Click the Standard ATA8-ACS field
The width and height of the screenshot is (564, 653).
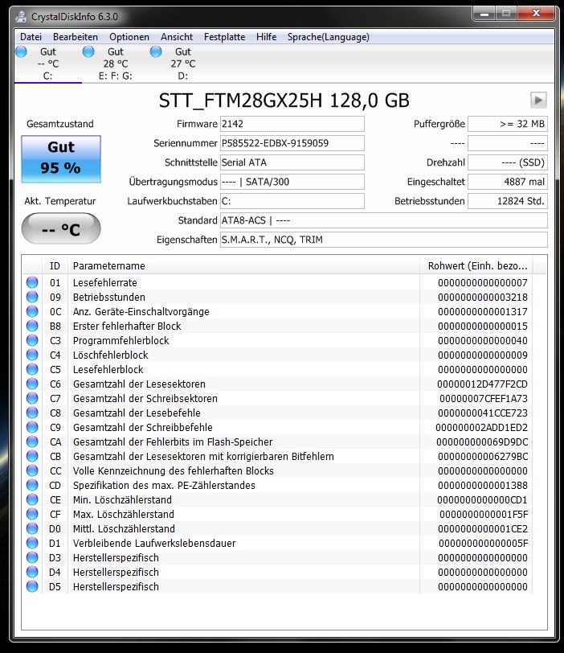tap(383, 220)
